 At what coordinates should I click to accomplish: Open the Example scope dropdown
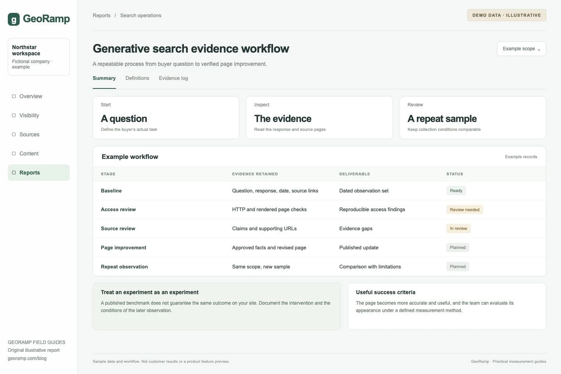[521, 49]
